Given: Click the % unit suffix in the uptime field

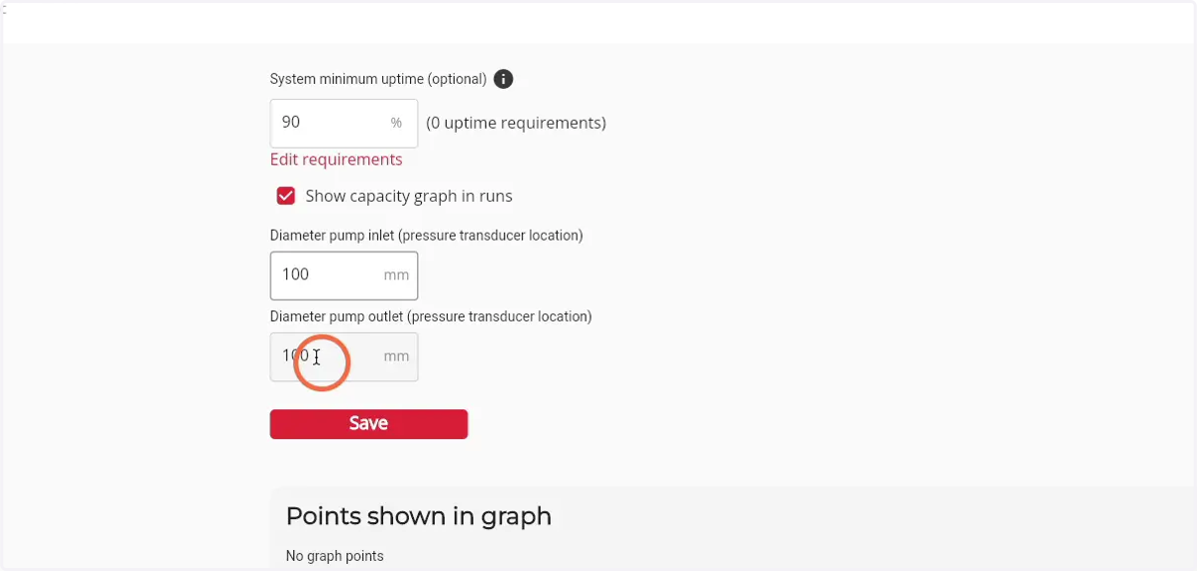Looking at the screenshot, I should (396, 123).
